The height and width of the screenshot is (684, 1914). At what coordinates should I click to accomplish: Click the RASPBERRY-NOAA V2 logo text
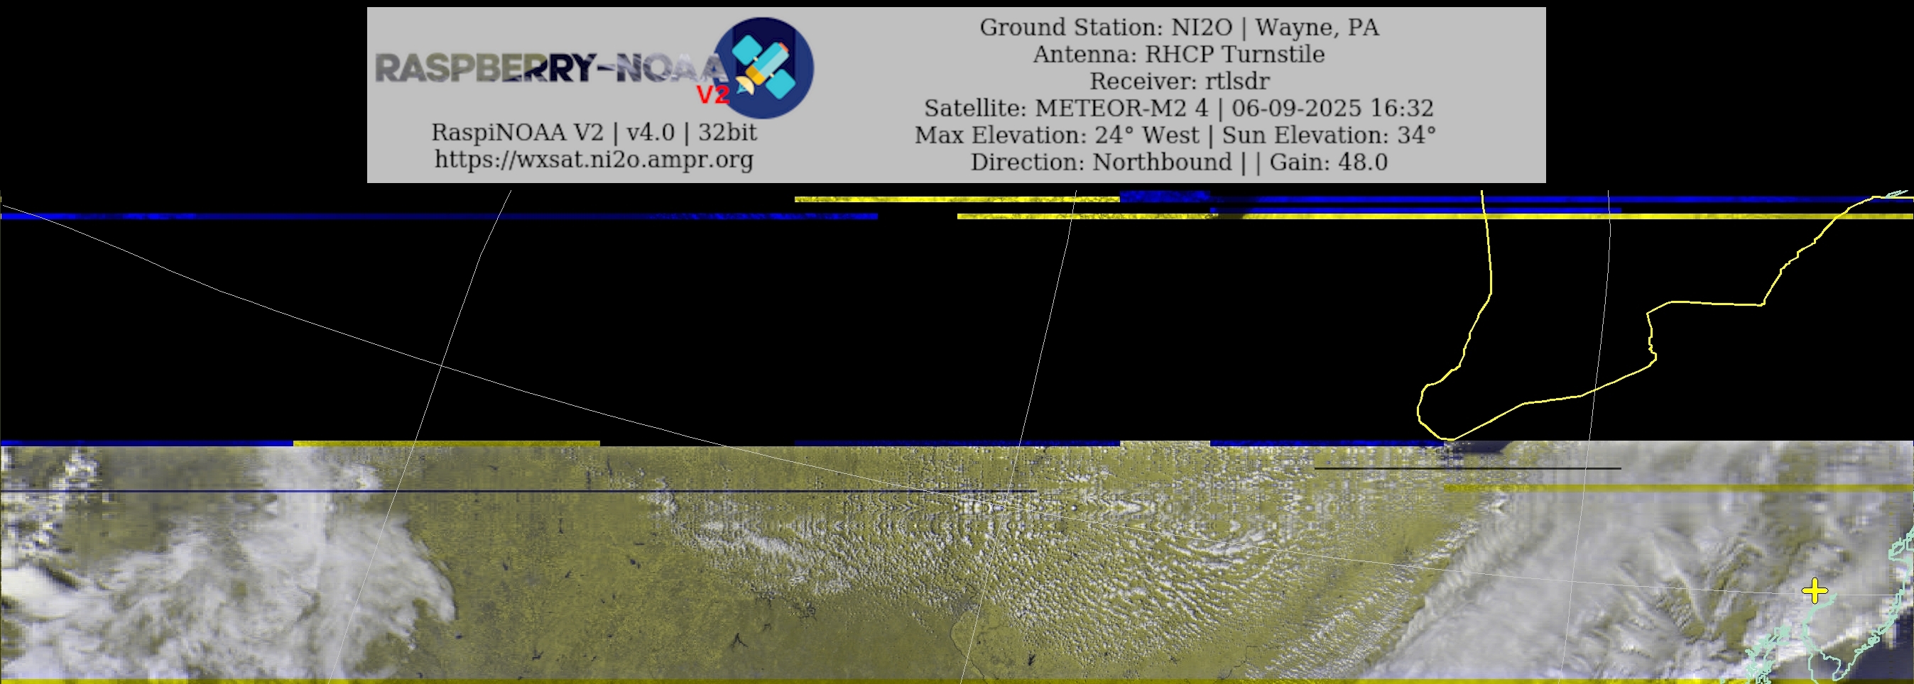click(x=552, y=77)
